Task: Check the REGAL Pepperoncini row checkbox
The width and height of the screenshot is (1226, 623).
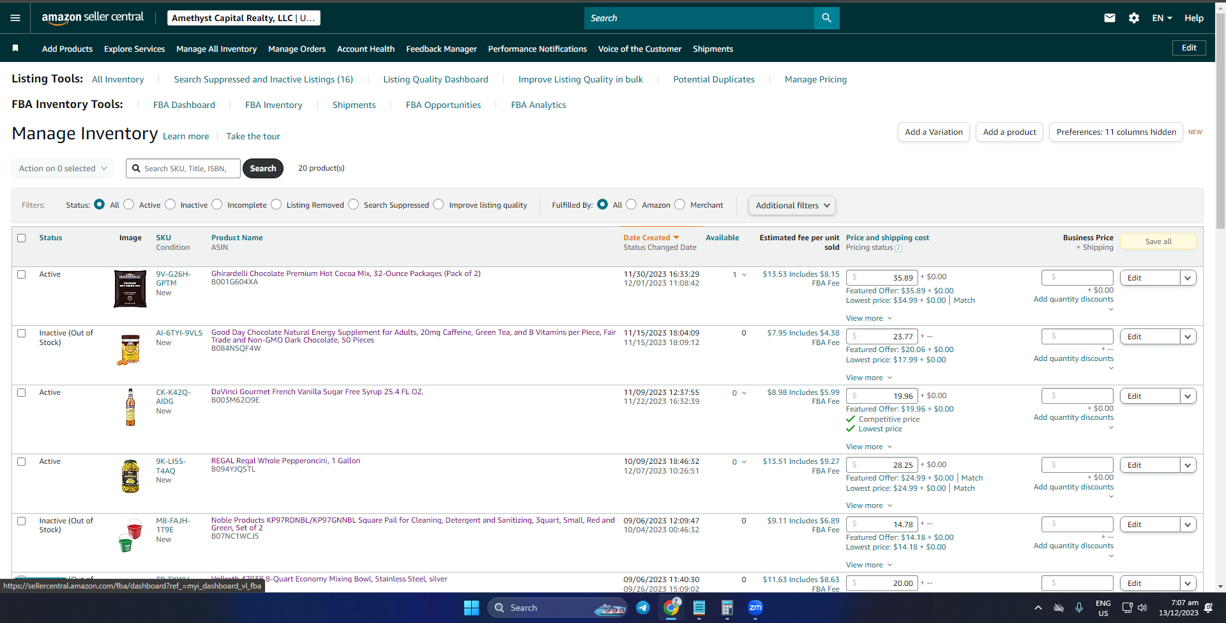Action: (x=22, y=461)
